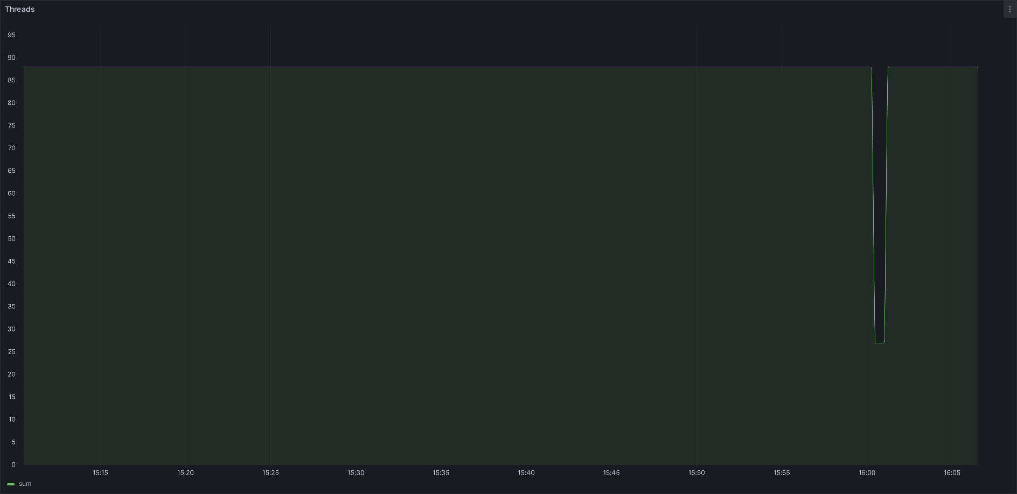1017x494 pixels.
Task: Click the 15:55 time axis label
Action: [x=782, y=472]
